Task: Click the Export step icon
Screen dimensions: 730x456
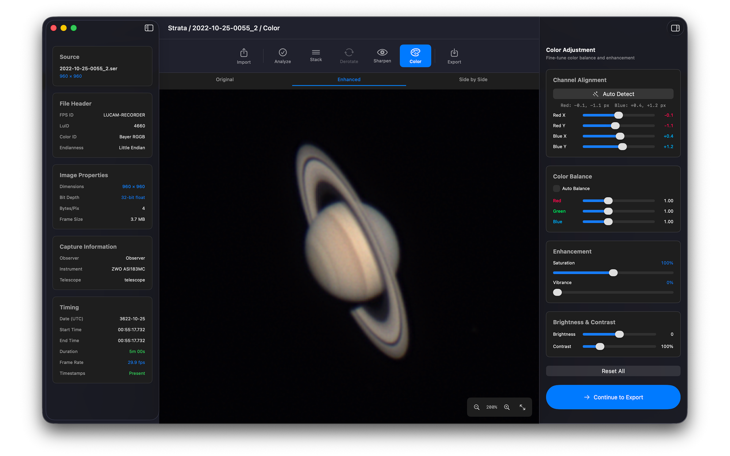Action: click(454, 53)
